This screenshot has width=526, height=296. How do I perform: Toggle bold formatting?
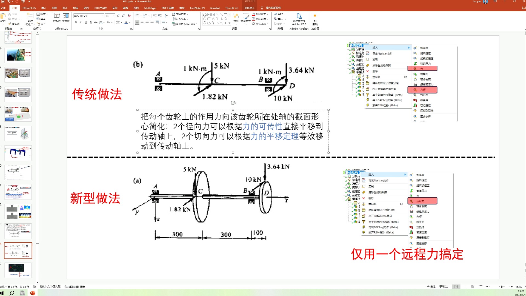click(x=76, y=22)
